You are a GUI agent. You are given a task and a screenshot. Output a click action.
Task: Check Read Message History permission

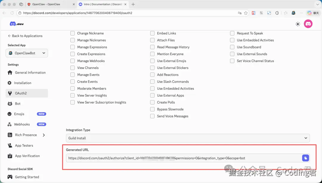152,47
